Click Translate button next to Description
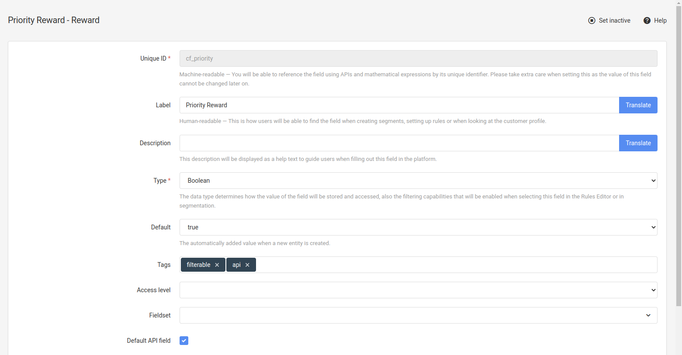The width and height of the screenshot is (682, 355). (638, 143)
